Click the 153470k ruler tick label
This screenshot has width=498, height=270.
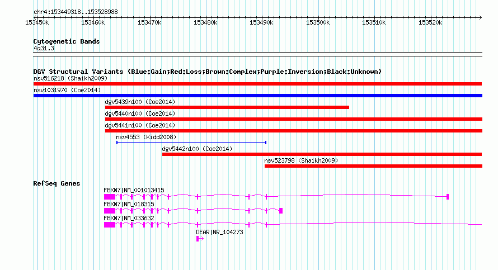click(x=149, y=22)
